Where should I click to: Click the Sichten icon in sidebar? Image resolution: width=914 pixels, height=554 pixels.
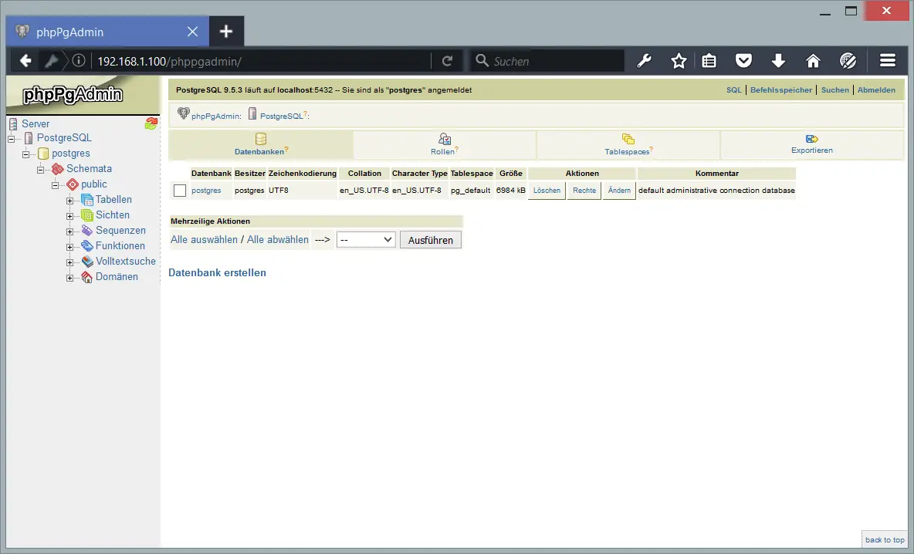[x=87, y=215]
